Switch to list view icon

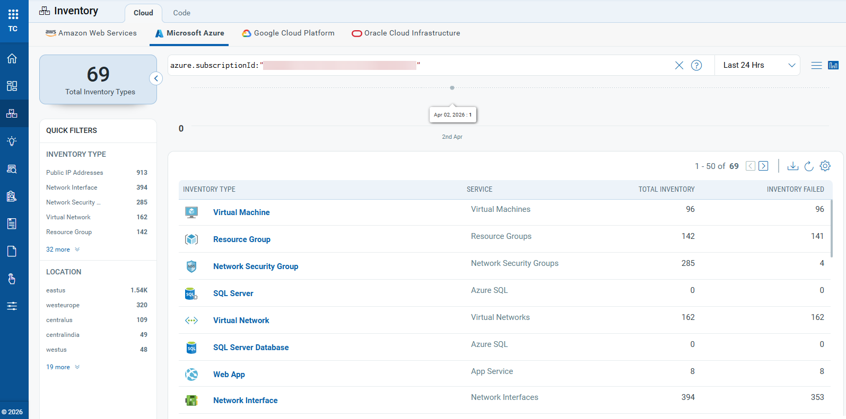(817, 65)
